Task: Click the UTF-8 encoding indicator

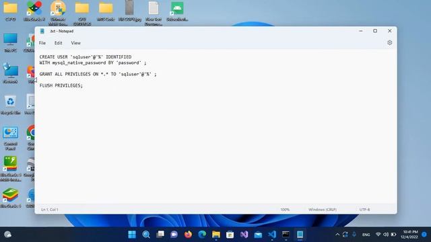Action: 364,210
